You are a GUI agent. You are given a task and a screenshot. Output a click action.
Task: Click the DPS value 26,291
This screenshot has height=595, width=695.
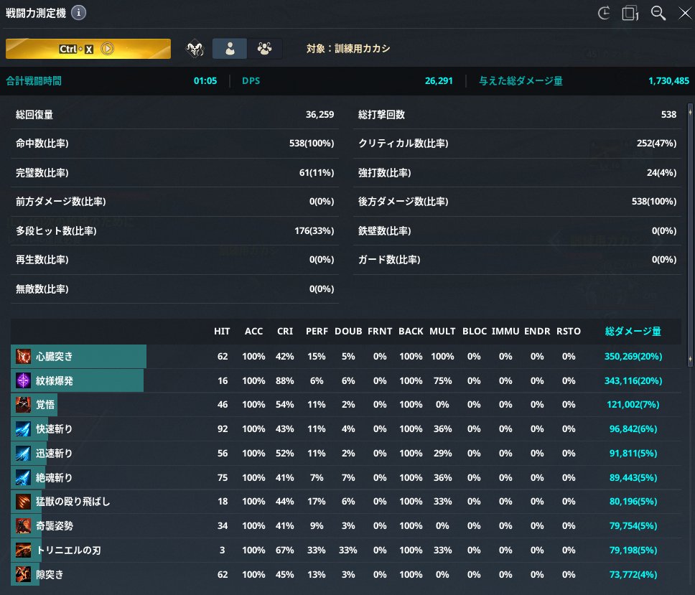439,80
